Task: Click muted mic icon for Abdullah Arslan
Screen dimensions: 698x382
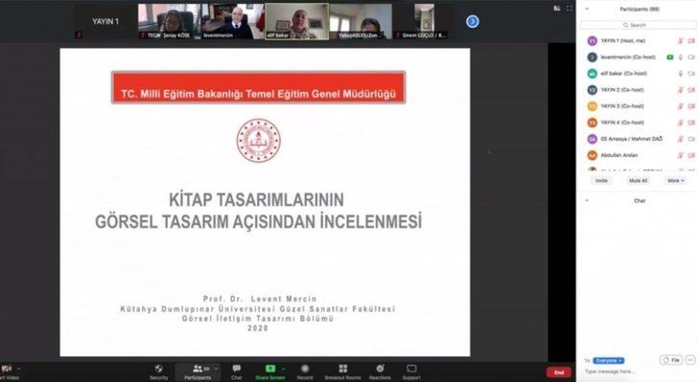Action: pos(680,156)
